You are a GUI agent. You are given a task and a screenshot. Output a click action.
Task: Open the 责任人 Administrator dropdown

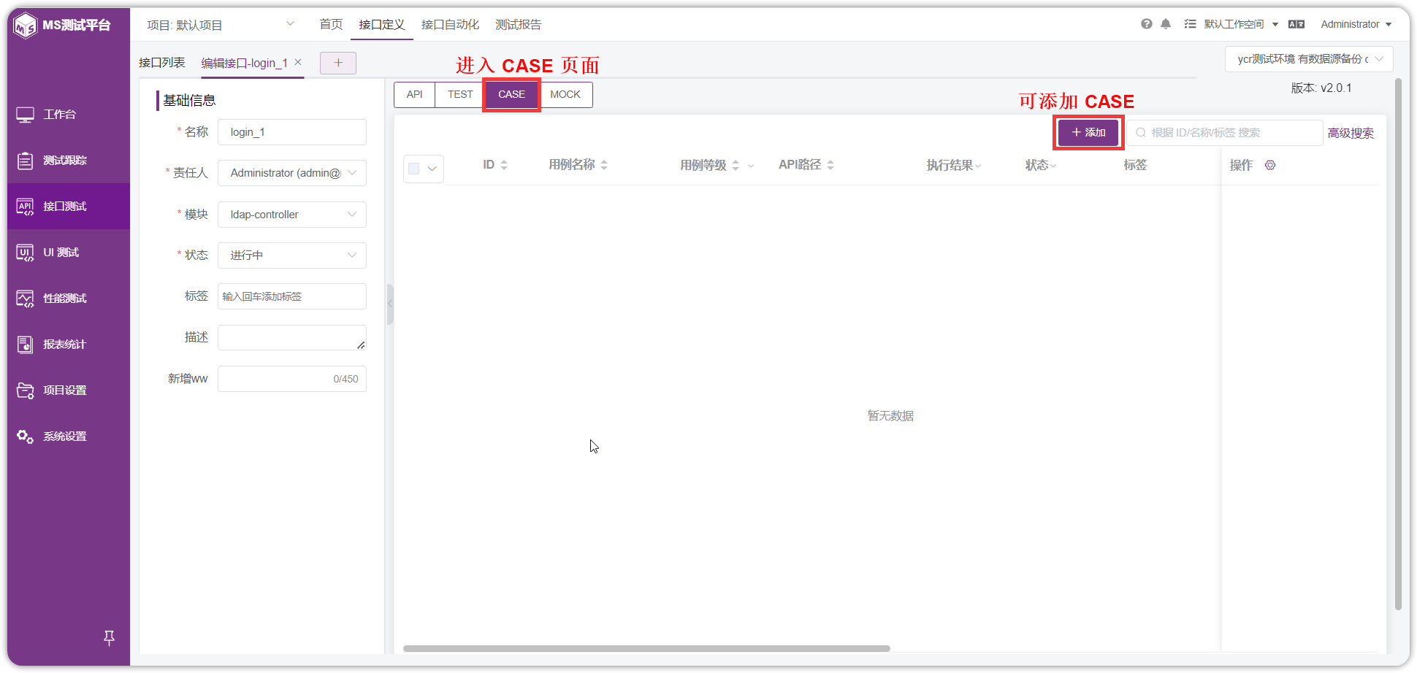point(292,173)
